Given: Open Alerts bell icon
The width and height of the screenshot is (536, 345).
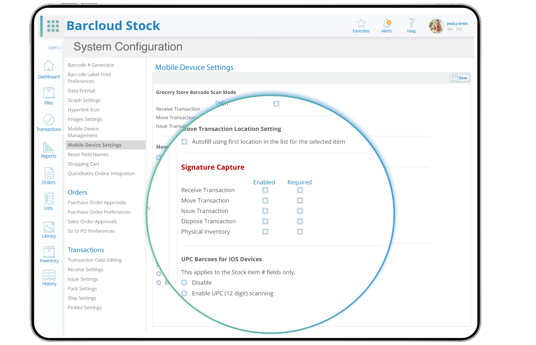Looking at the screenshot, I should click(x=387, y=23).
